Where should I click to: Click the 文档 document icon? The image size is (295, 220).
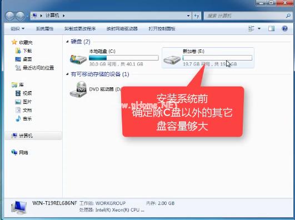pos(18,111)
